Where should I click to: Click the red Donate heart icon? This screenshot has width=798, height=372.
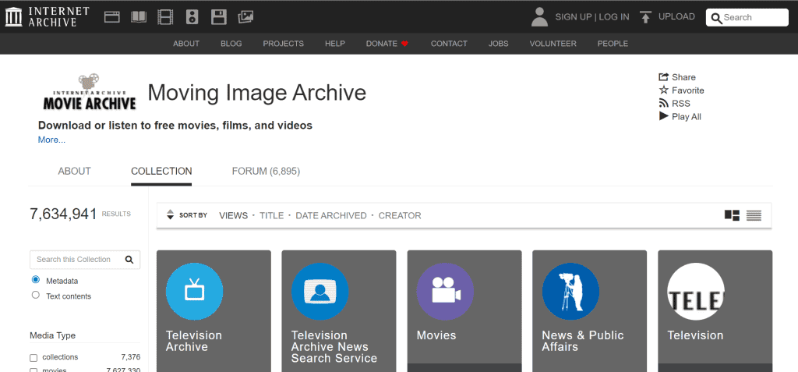pyautogui.click(x=404, y=44)
